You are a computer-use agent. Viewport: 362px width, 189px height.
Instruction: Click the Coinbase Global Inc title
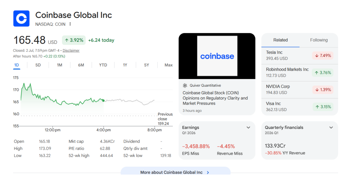coord(74,15)
